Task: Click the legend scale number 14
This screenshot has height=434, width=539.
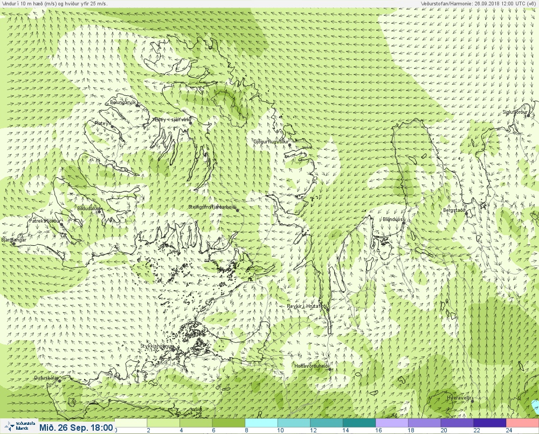Action: pos(345,430)
